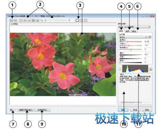The height and width of the screenshot is (131, 161).
Task: Select the 颜色 (Color) tab
Action: [121, 31]
